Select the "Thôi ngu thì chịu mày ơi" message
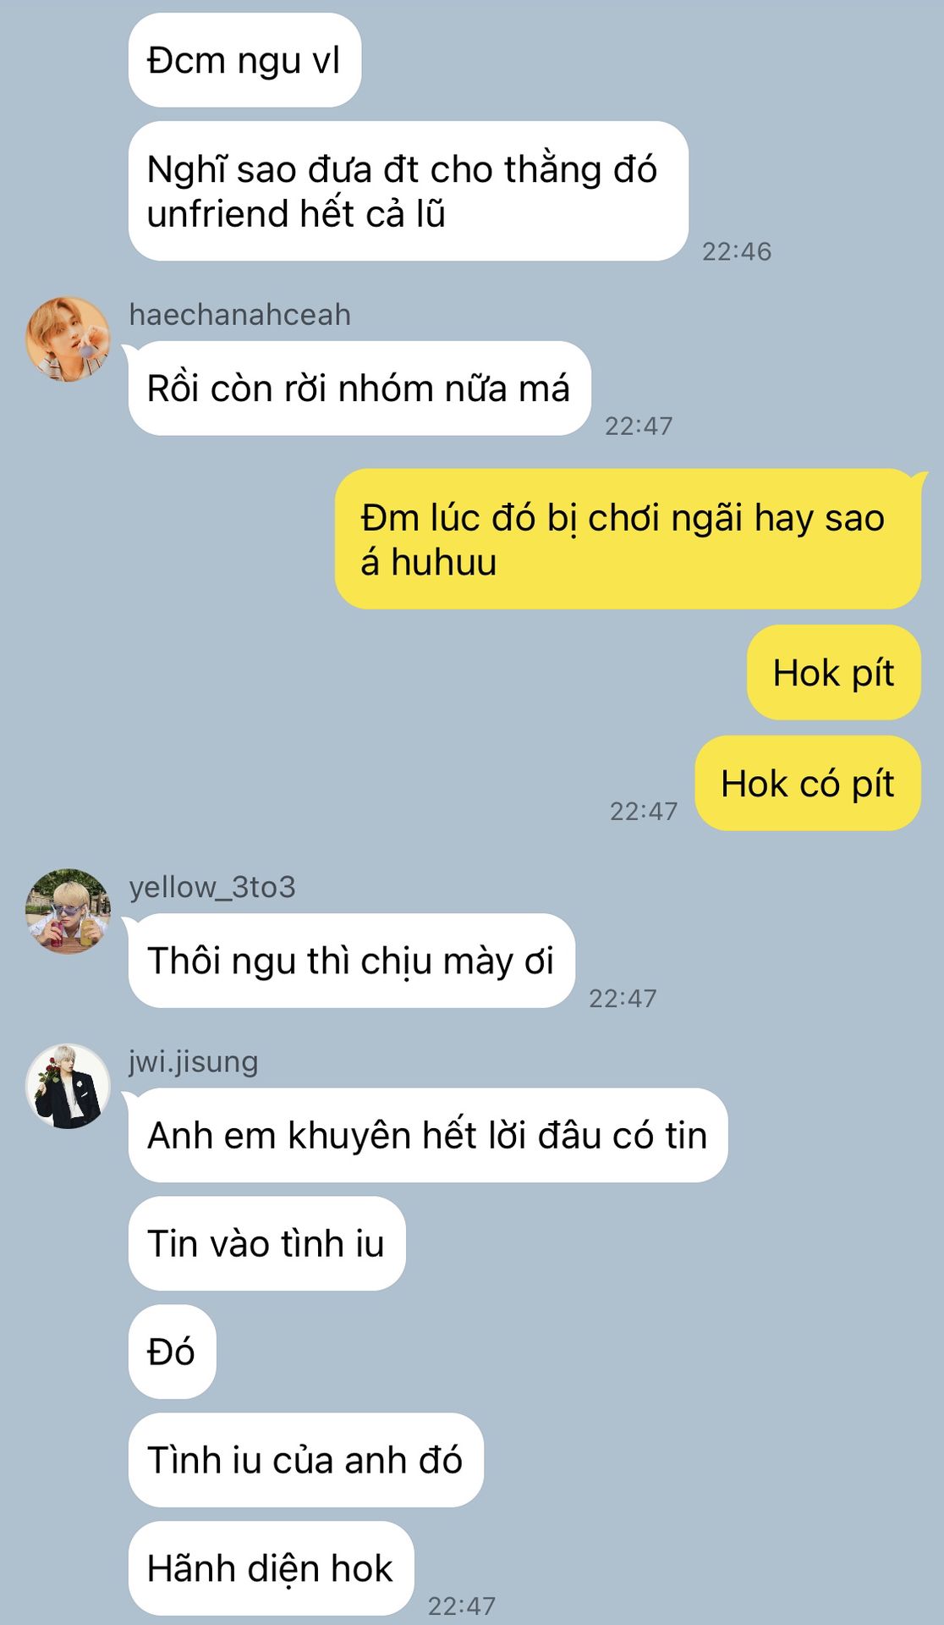 pos(352,961)
